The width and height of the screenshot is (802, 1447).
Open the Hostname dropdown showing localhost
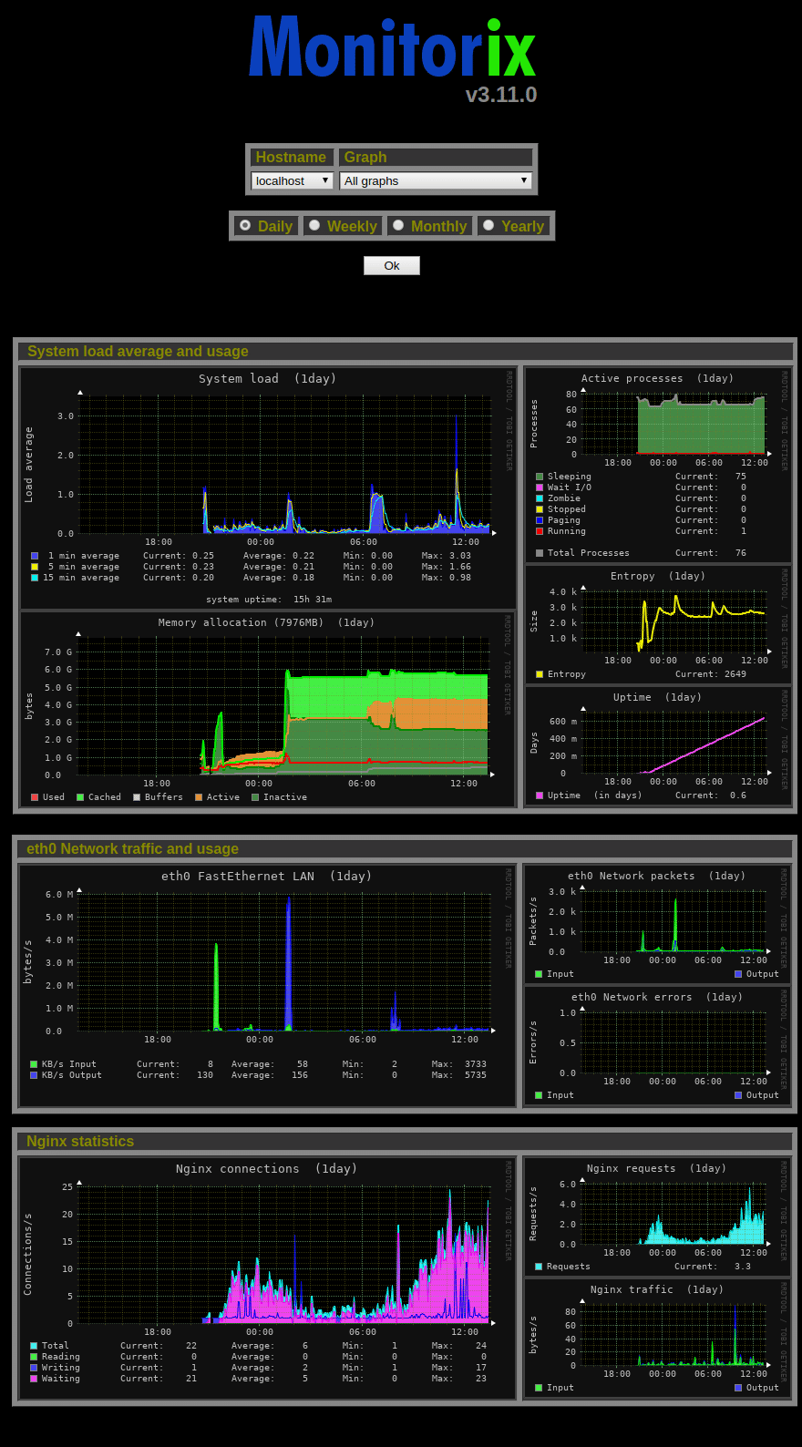[293, 181]
